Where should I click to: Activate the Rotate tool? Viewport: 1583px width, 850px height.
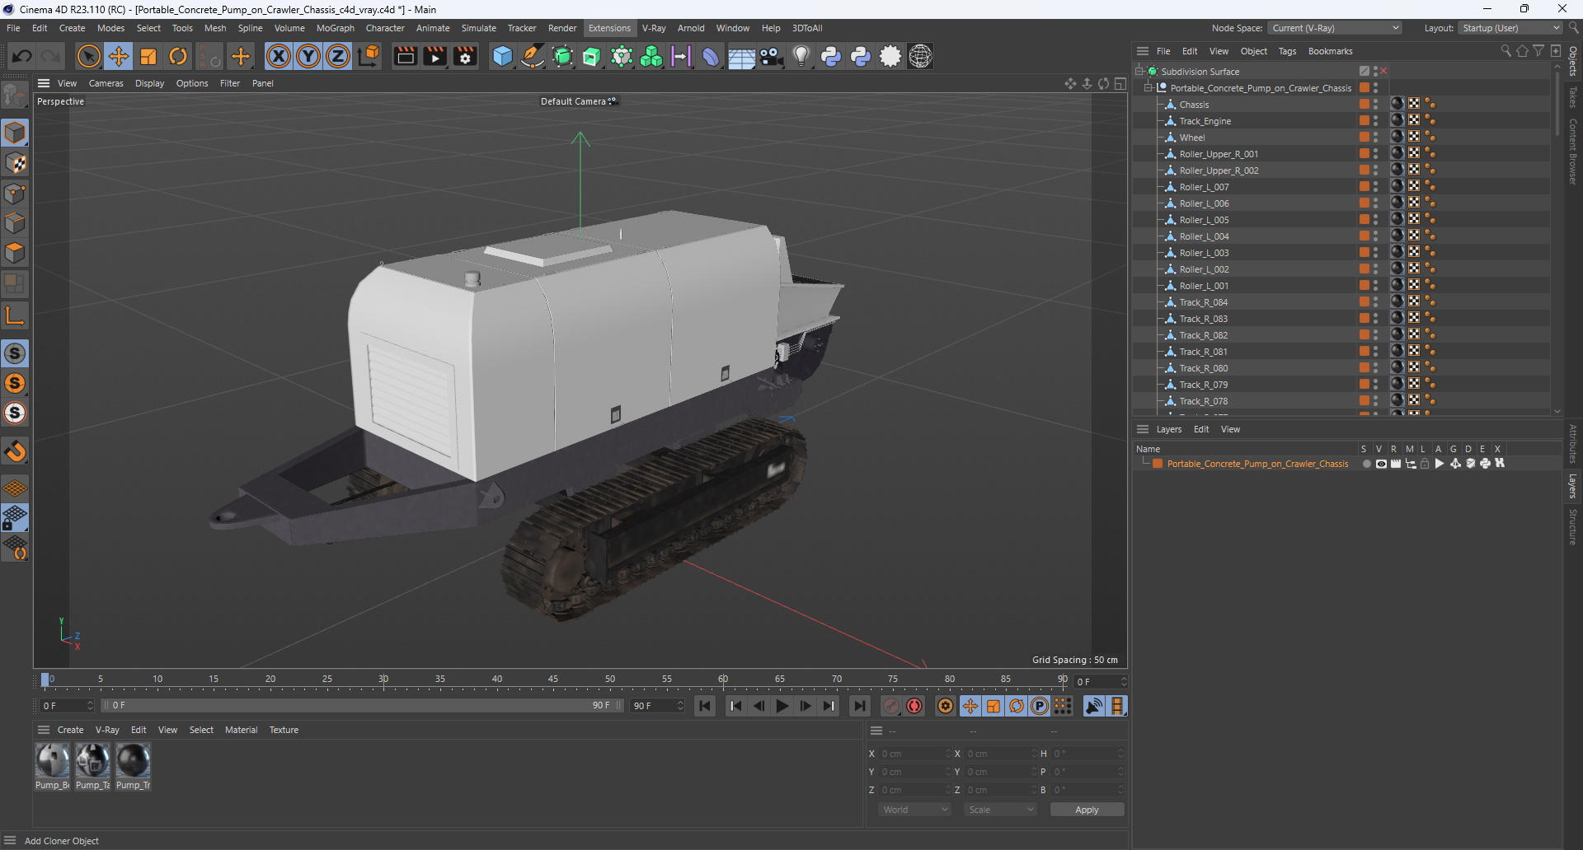click(x=178, y=56)
